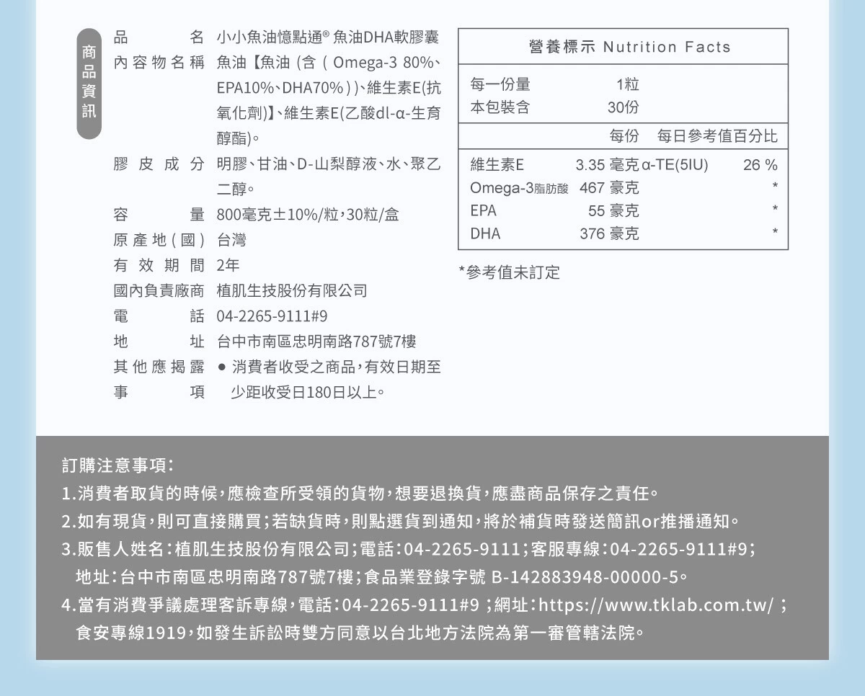Click the 地址 label in product info

coord(159,342)
